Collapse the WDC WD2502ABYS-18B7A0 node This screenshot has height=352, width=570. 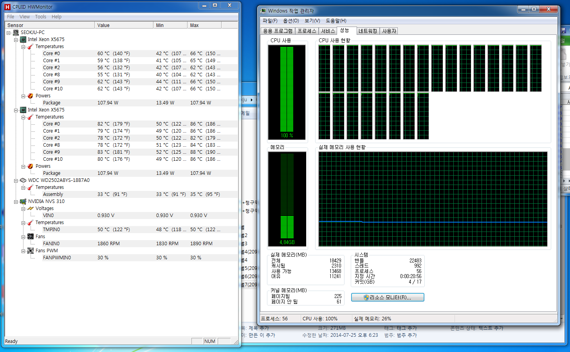16,181
